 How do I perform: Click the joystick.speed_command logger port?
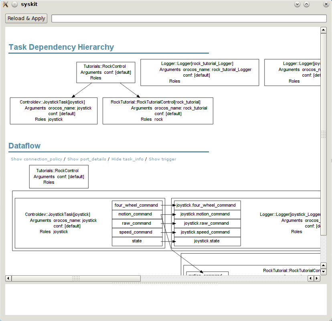click(207, 232)
